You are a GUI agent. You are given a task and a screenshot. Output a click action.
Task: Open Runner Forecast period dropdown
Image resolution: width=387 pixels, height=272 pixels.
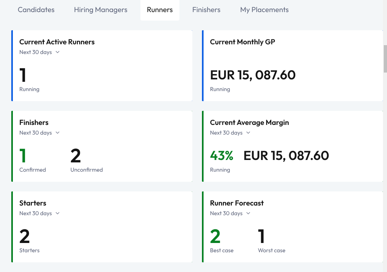pos(230,213)
